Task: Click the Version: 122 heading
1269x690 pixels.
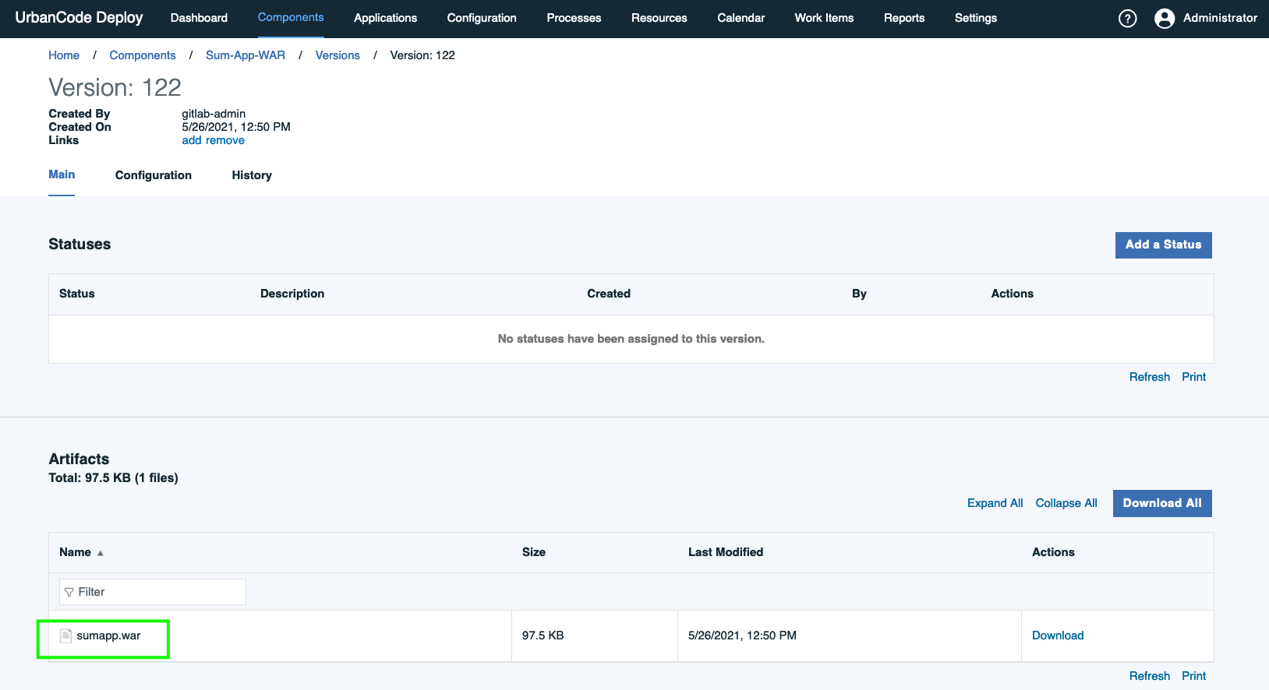Action: tap(115, 87)
